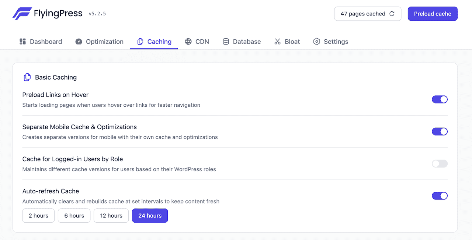
Task: Disable Preload Links on Hover
Action: (440, 99)
